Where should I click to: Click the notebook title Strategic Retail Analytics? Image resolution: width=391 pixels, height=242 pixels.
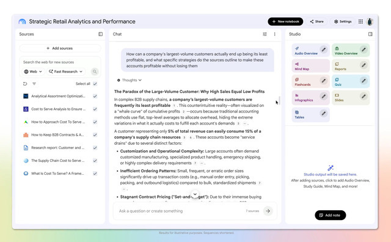tap(82, 21)
